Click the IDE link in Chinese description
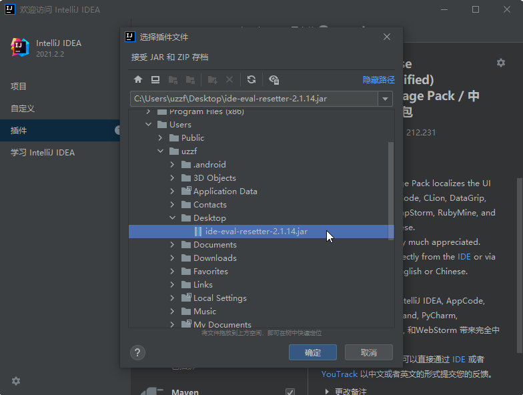 tap(459, 359)
